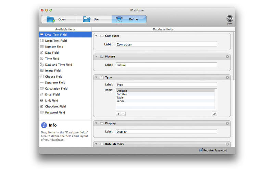Delete the Display field using its close icon
The height and width of the screenshot is (171, 274).
227,123
